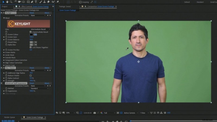Select the Hand tool
The width and height of the screenshot is (217, 122).
[x=7, y=2]
